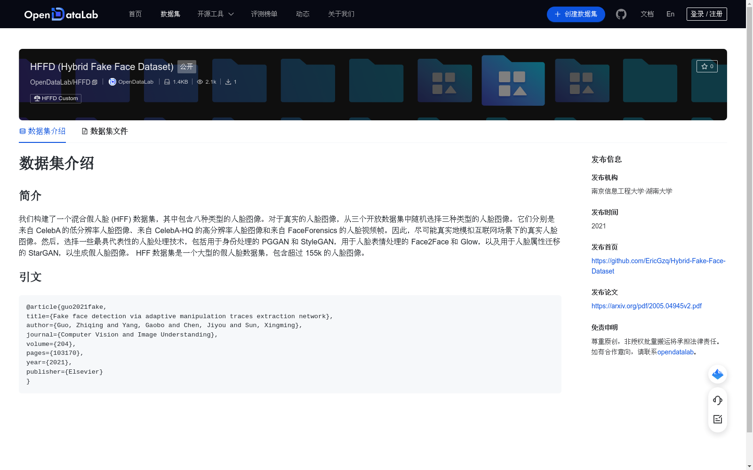This screenshot has width=753, height=470.
Task: Open the Hybrid-Fake-Face-Dataset GitHub link
Action: pyautogui.click(x=658, y=266)
